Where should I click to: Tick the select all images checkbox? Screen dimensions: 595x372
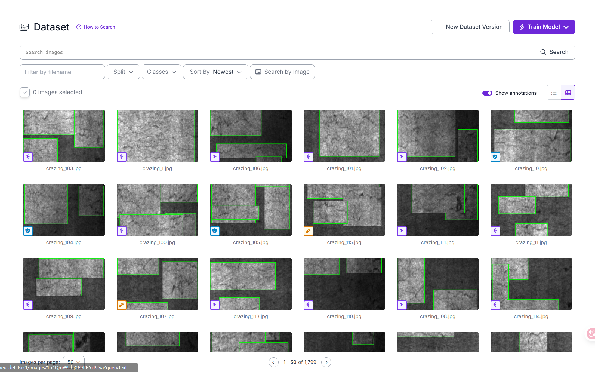[25, 92]
